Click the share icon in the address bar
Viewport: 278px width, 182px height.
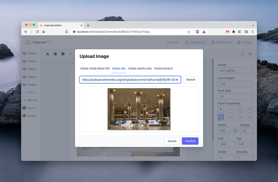coord(189,32)
